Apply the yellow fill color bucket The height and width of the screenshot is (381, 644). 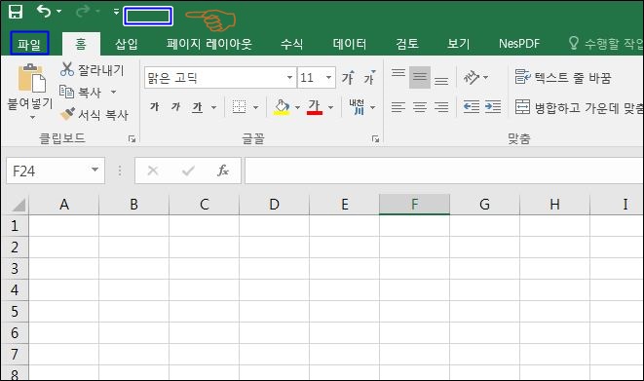pyautogui.click(x=282, y=107)
